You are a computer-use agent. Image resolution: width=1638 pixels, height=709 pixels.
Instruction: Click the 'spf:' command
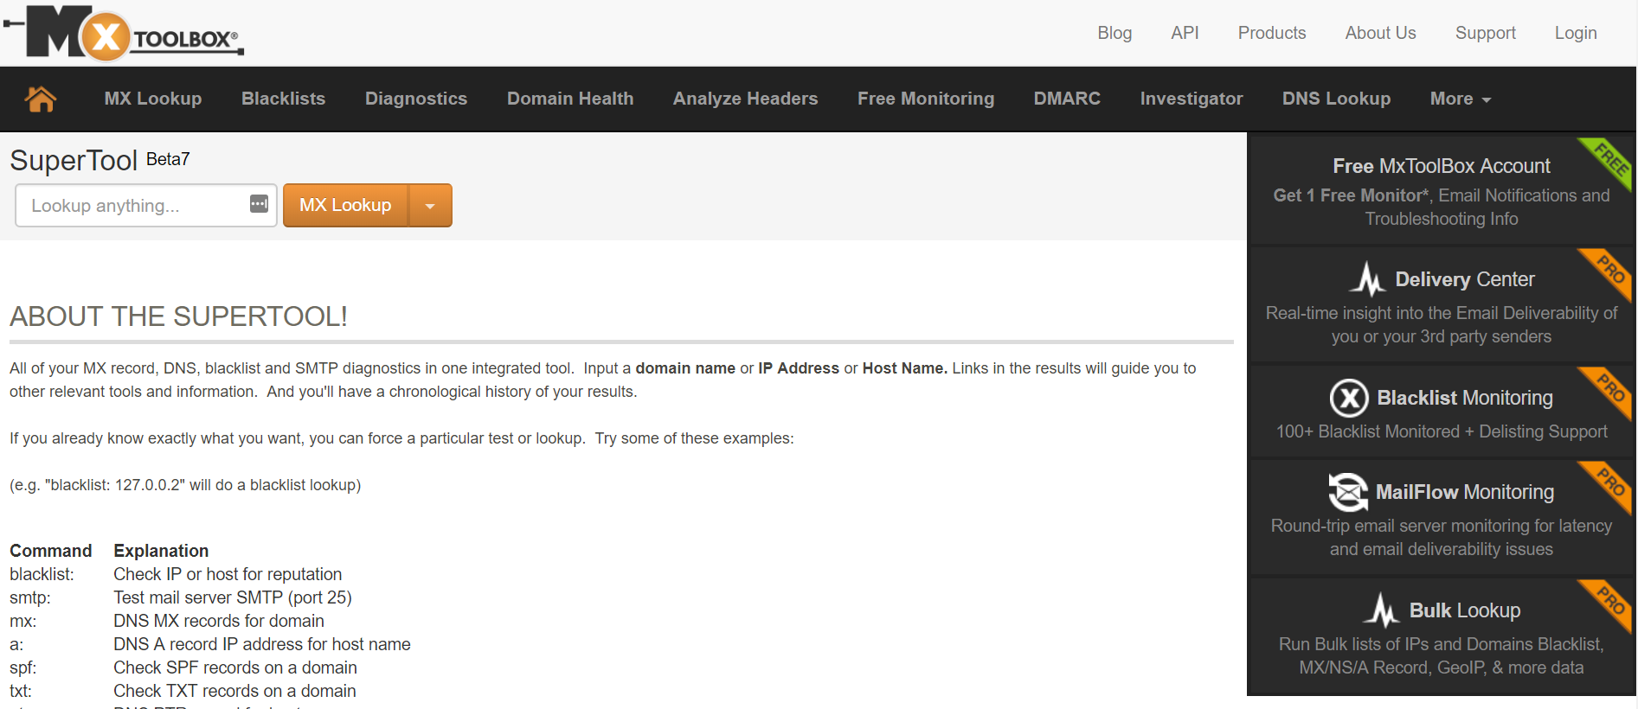[23, 667]
